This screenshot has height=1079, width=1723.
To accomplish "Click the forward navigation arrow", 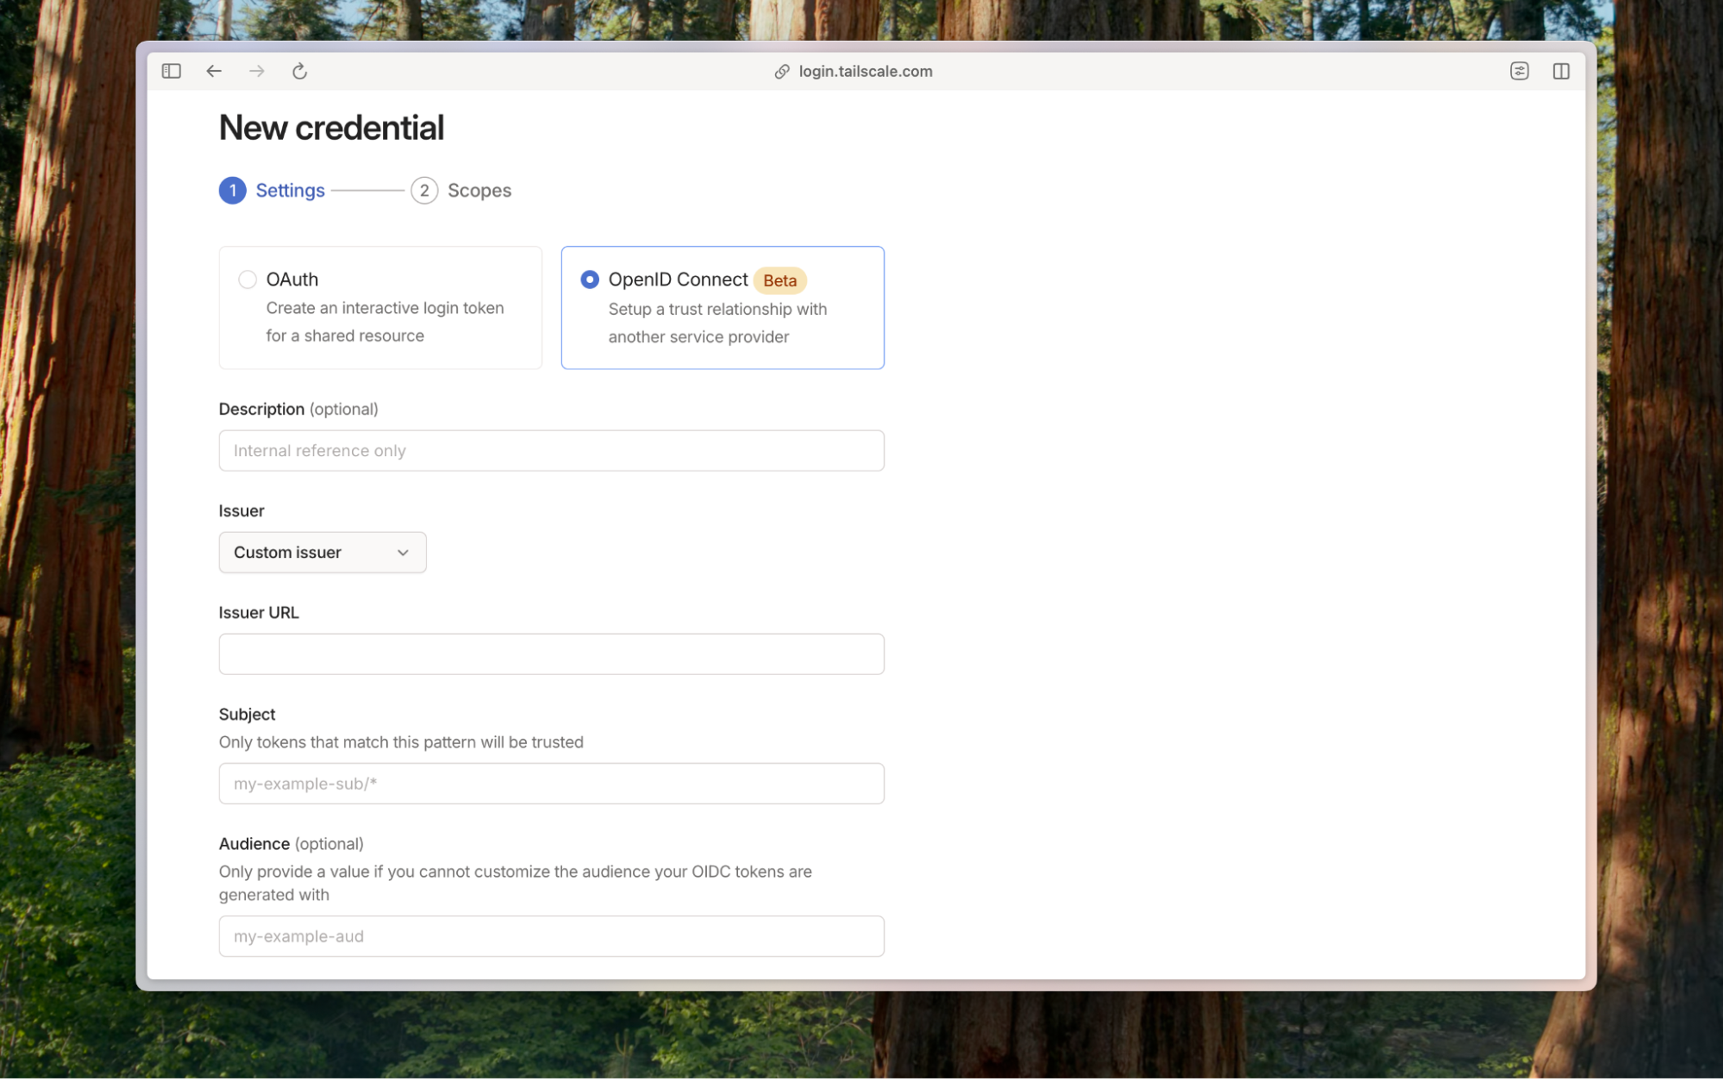I will pos(256,70).
